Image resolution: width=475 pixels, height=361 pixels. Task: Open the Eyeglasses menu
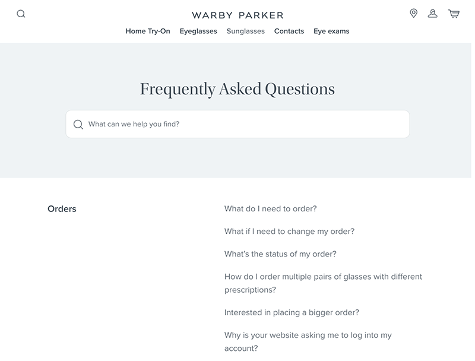[x=198, y=31]
